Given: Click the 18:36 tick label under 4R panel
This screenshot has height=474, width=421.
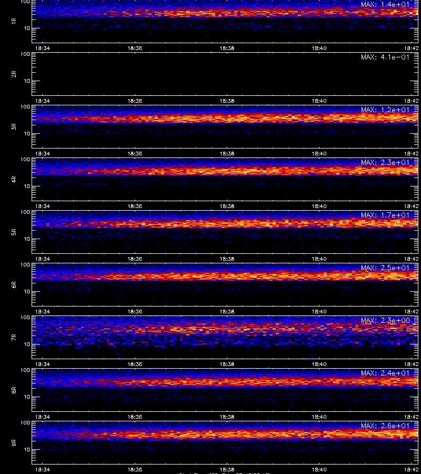Looking at the screenshot, I should (135, 206).
